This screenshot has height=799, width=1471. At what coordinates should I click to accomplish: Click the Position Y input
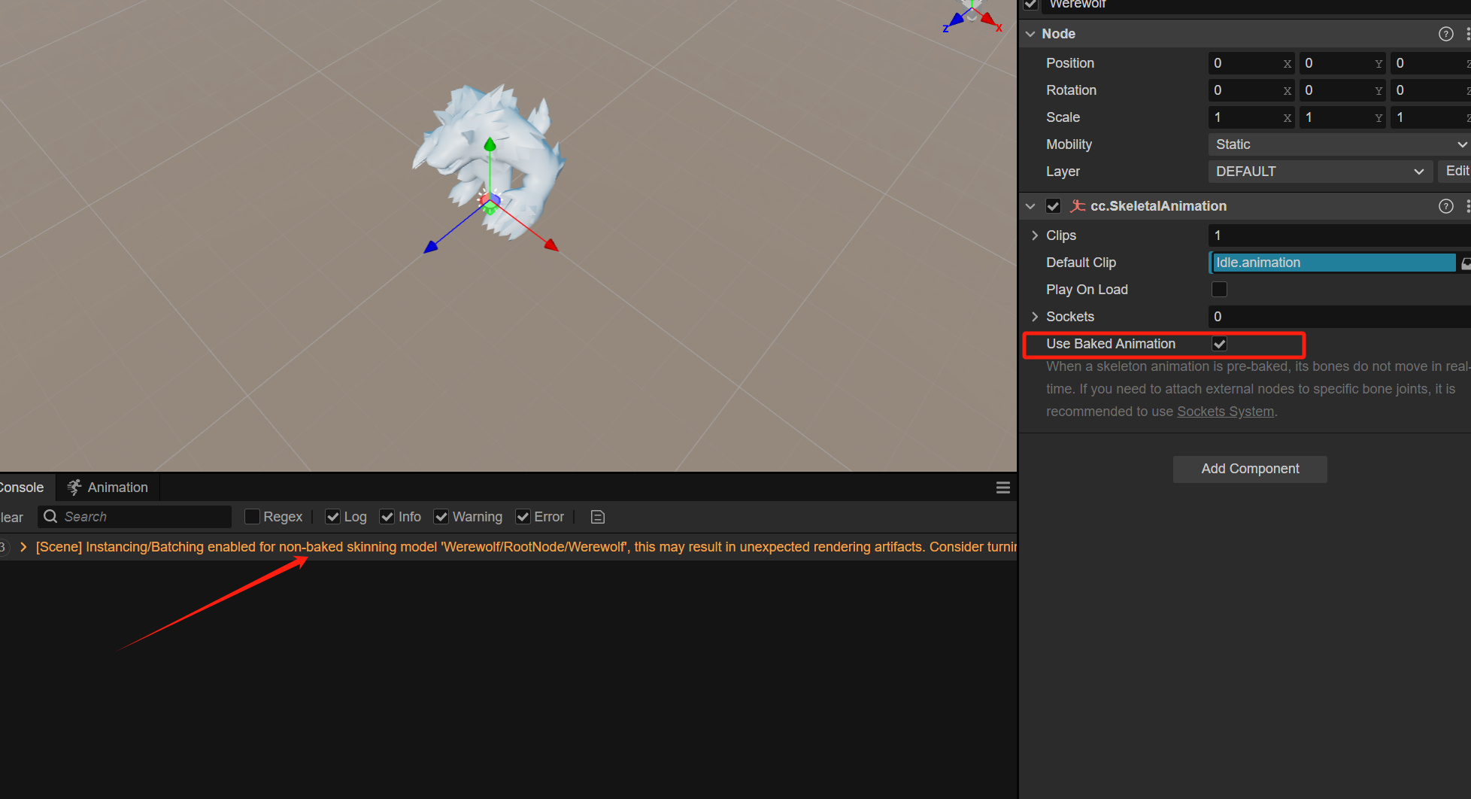point(1342,63)
